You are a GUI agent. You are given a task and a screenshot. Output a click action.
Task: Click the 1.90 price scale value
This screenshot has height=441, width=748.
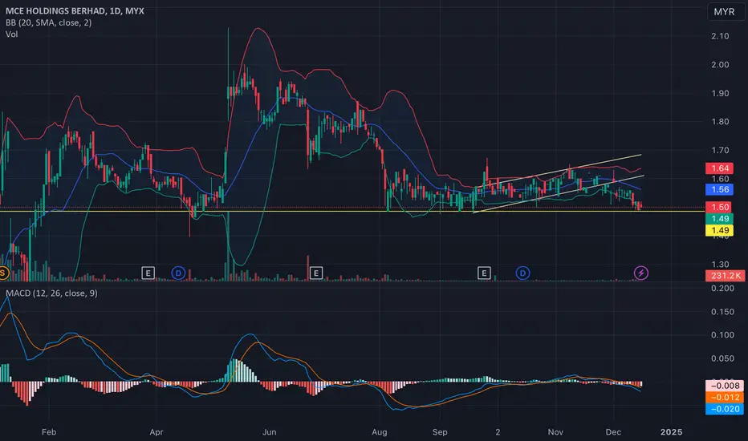coord(720,94)
